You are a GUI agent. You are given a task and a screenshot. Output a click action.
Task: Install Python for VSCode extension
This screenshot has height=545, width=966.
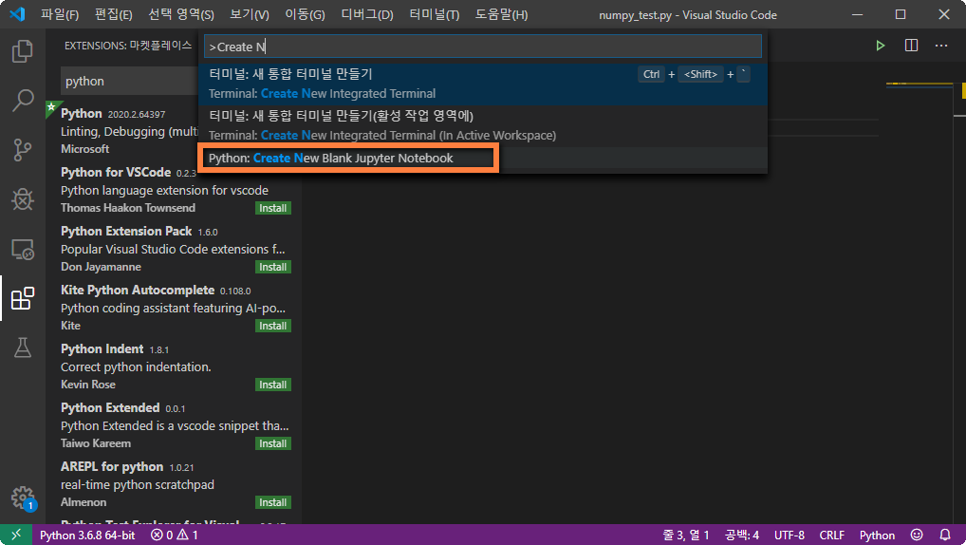coord(272,208)
